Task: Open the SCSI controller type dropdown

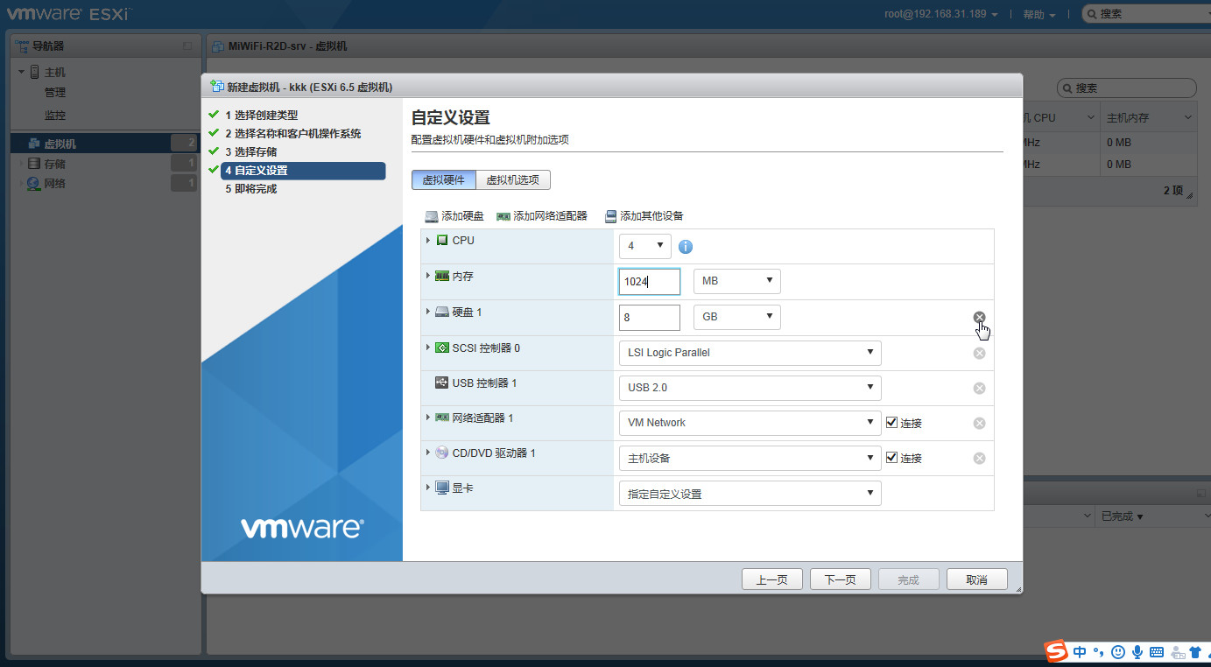Action: [x=750, y=353]
